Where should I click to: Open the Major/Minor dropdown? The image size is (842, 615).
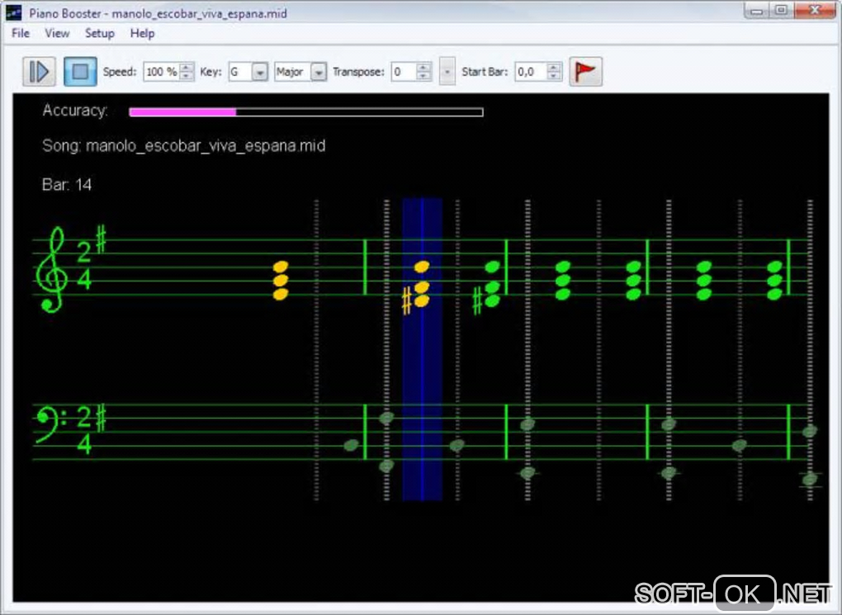[300, 72]
